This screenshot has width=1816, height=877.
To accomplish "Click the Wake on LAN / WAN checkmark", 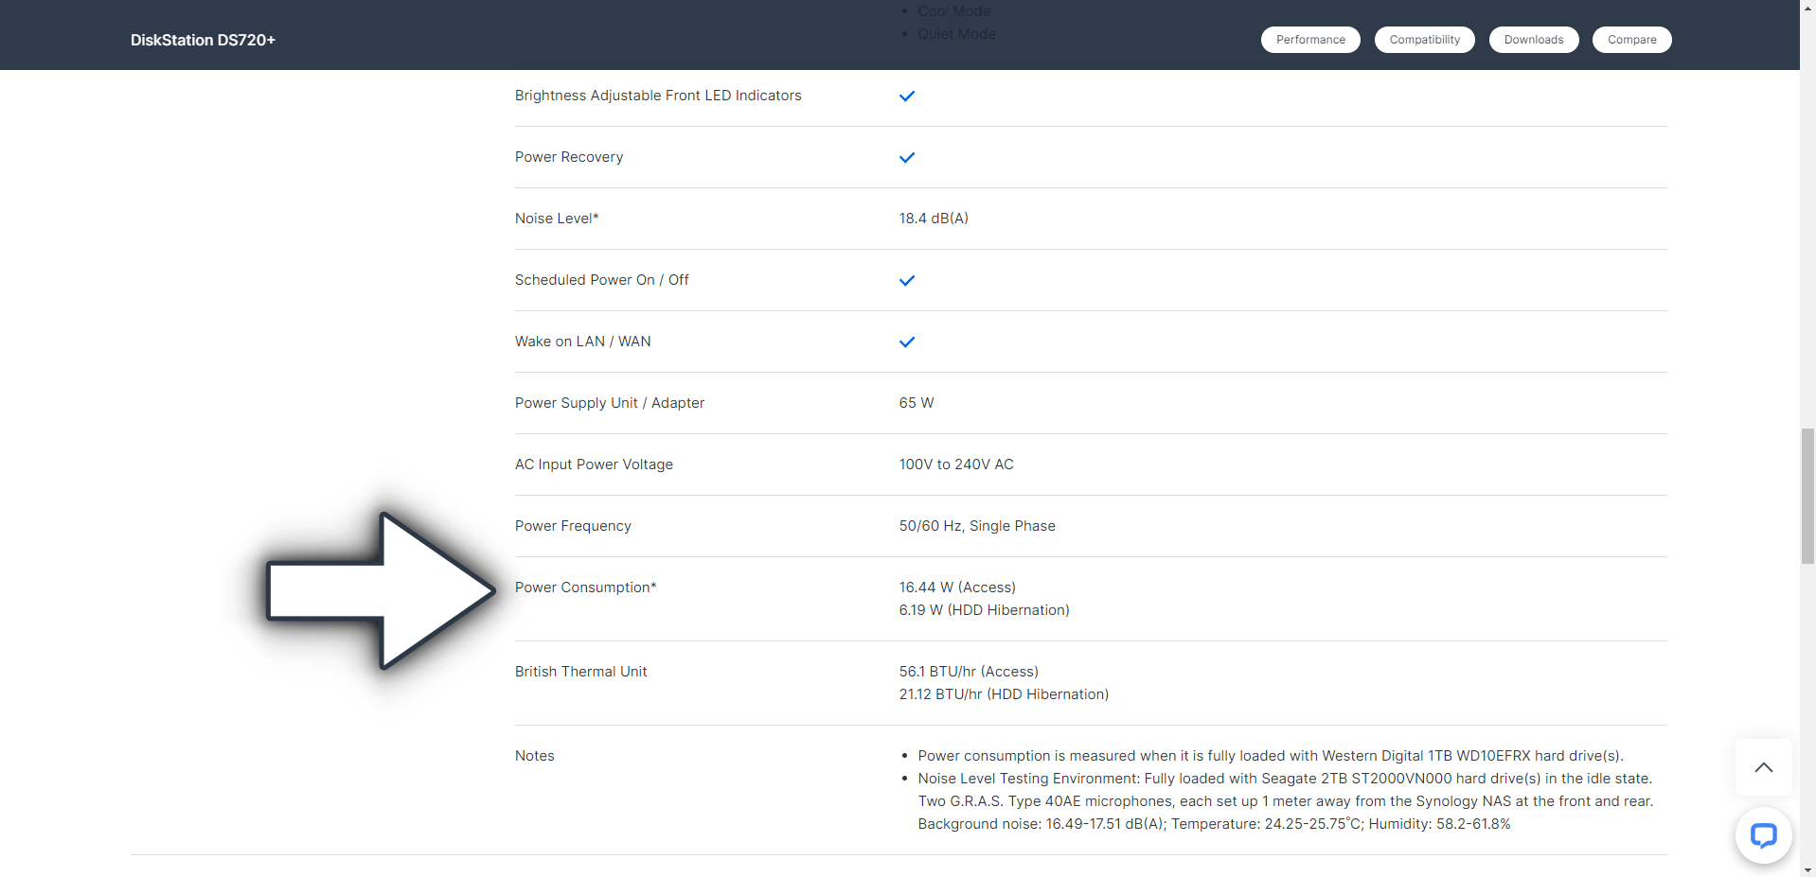I will (907, 342).
